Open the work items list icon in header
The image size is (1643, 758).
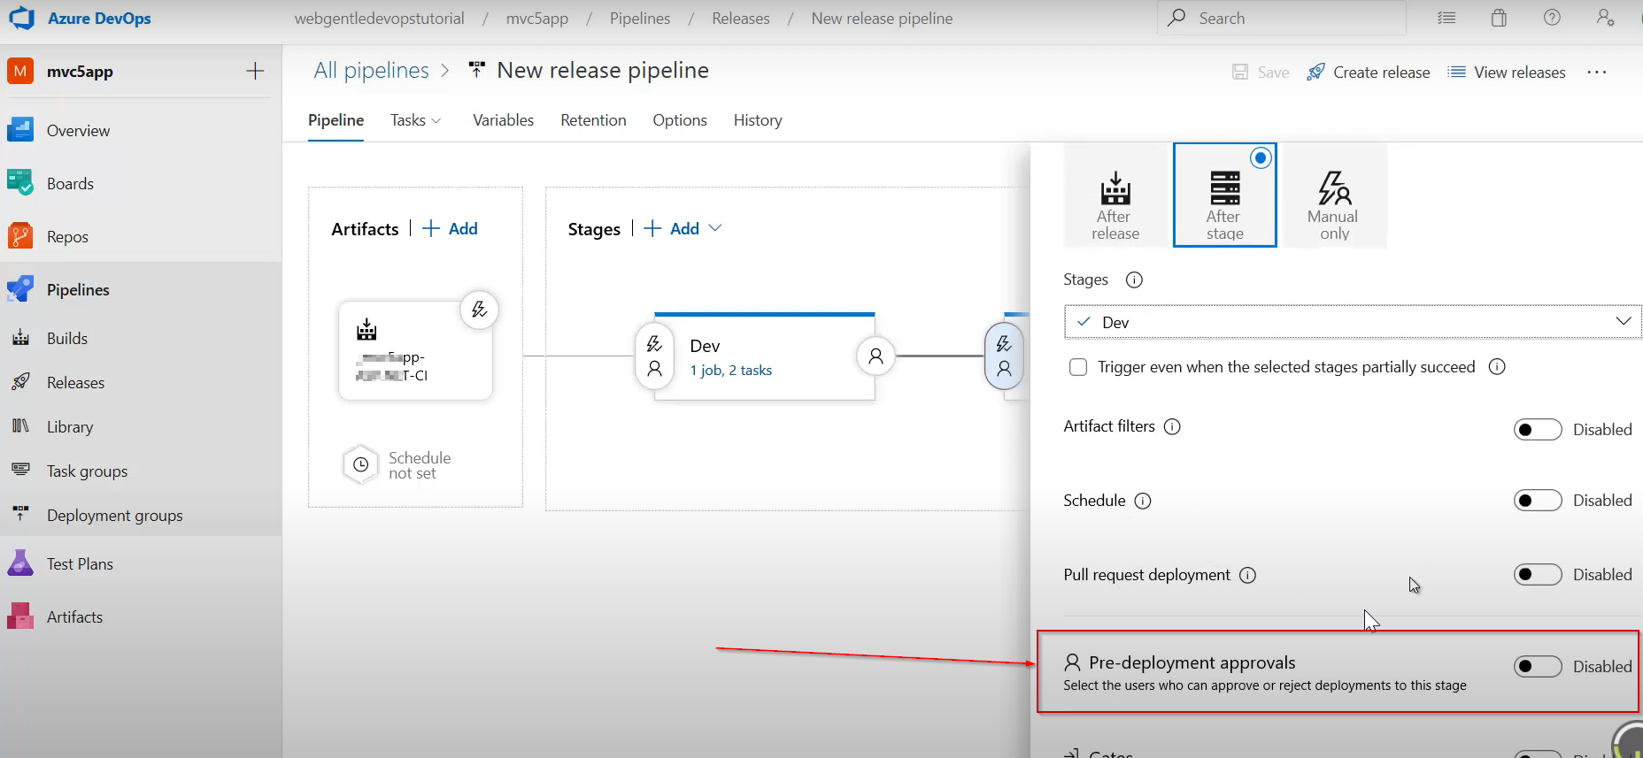(x=1446, y=18)
